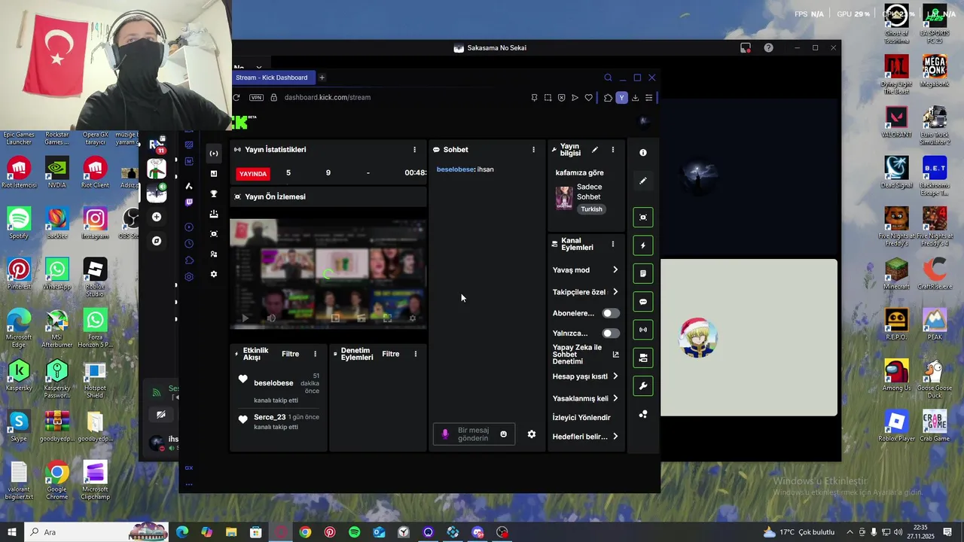Viewport: 964px width, 542px height.
Task: Toggle the broadcast stats widget icon in rail
Action: [643, 330]
